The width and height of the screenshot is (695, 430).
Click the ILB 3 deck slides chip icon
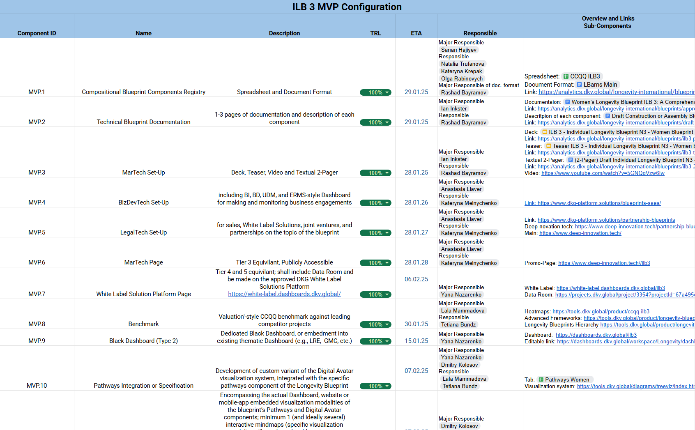click(545, 132)
